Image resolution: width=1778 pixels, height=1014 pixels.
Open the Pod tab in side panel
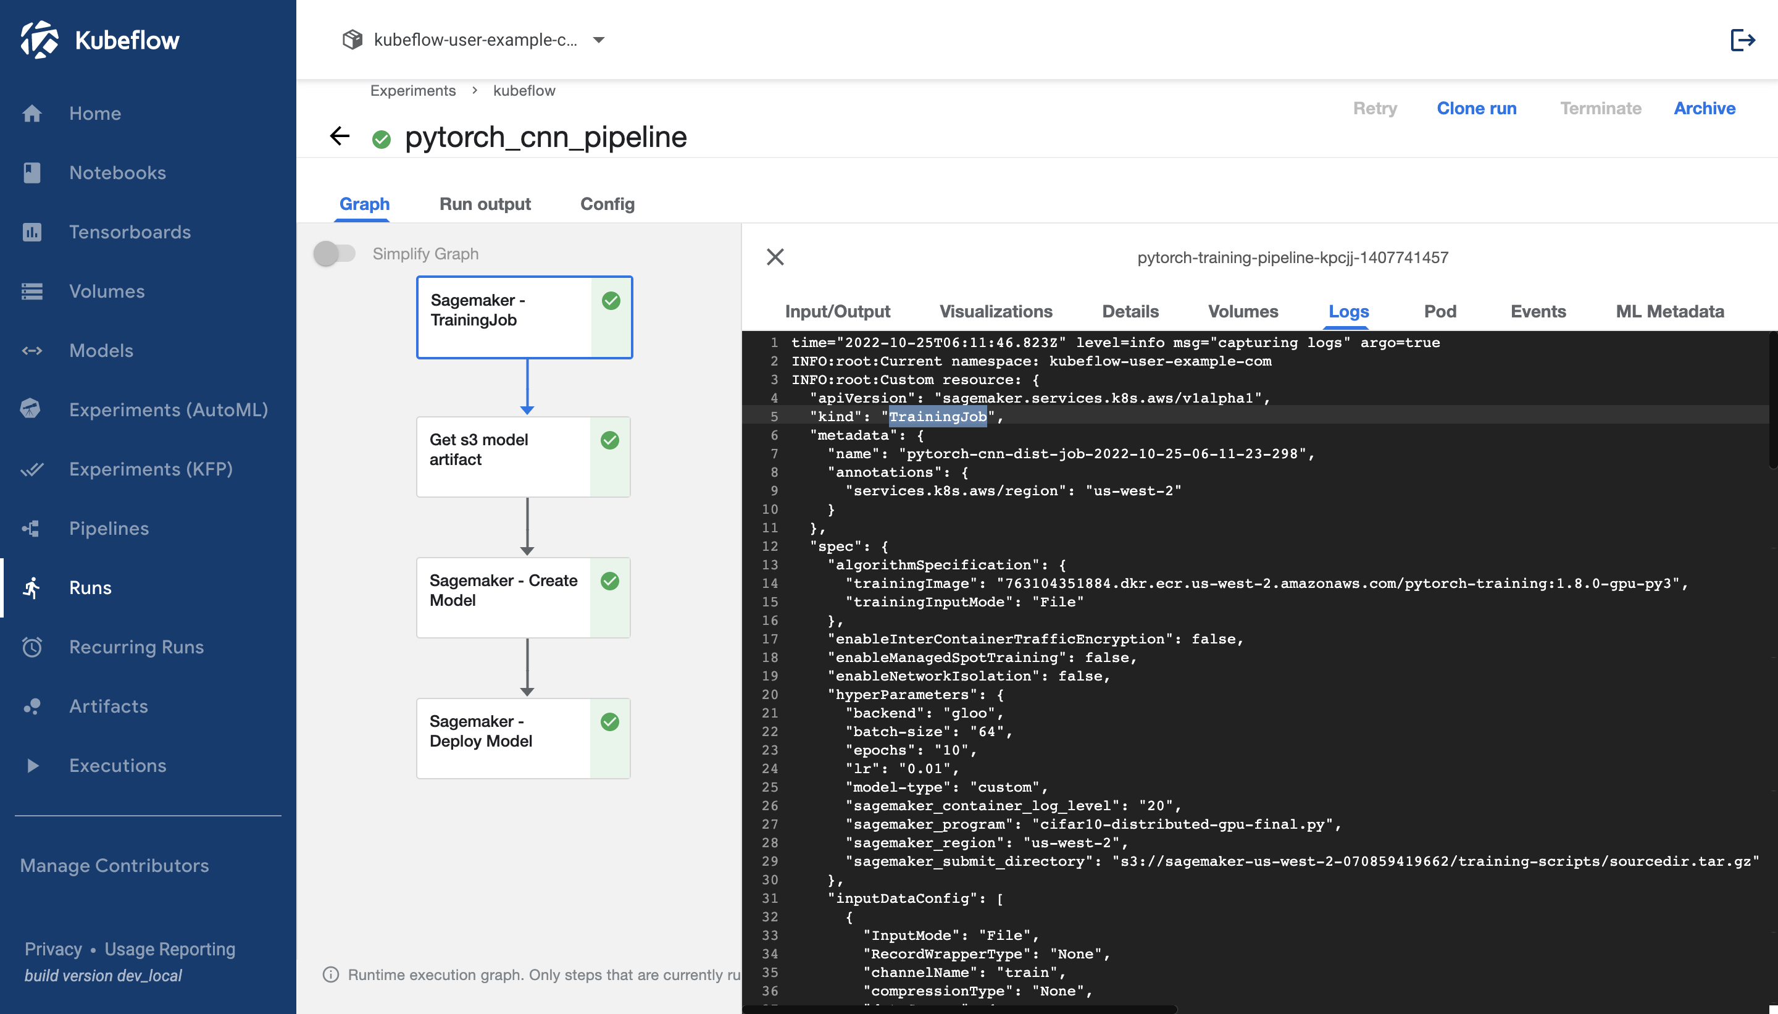point(1440,311)
